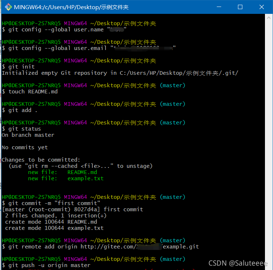Viewport: 273px width, 270px height.
Task: Click the window title text MINGW64:/c/Users/HP/Desktop
Action: 71,7
